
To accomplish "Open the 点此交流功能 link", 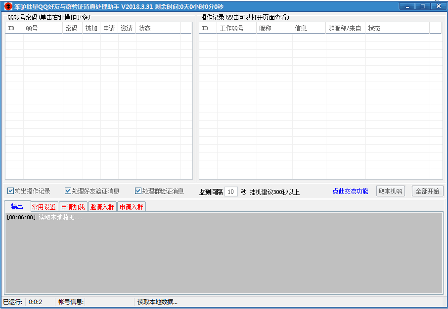I will (350, 191).
